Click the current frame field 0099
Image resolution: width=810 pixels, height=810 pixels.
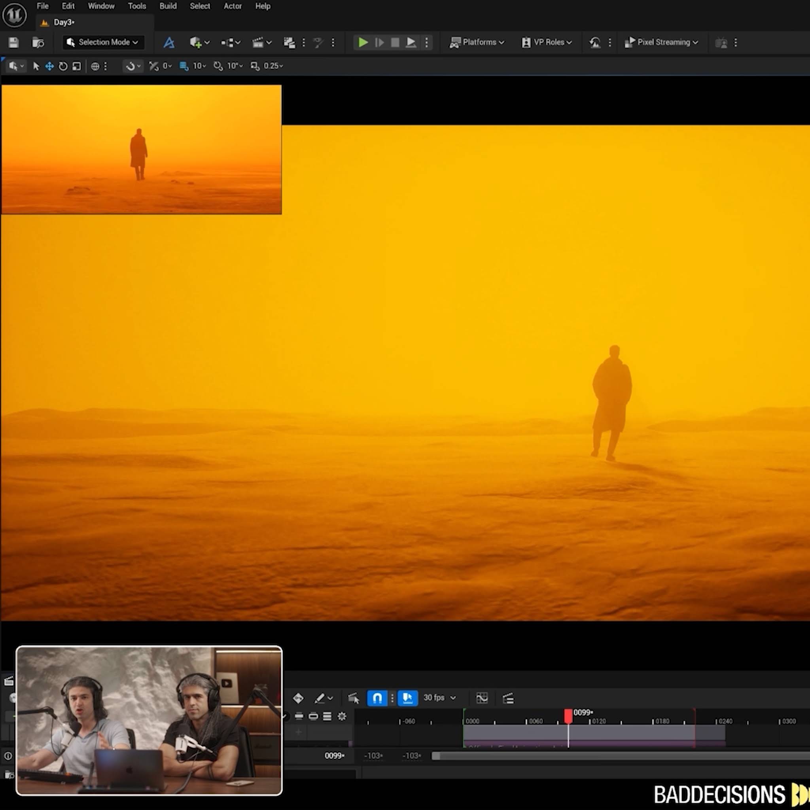coord(334,756)
